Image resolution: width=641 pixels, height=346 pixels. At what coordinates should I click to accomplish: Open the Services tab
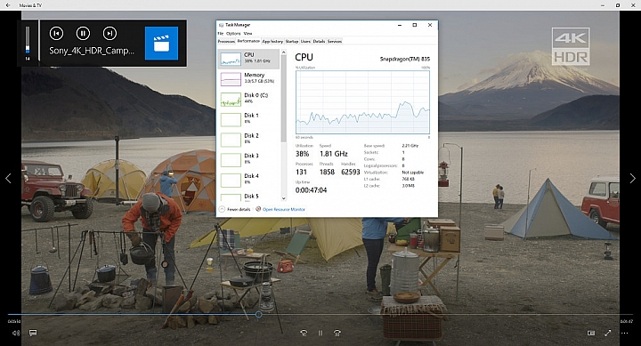tap(335, 41)
